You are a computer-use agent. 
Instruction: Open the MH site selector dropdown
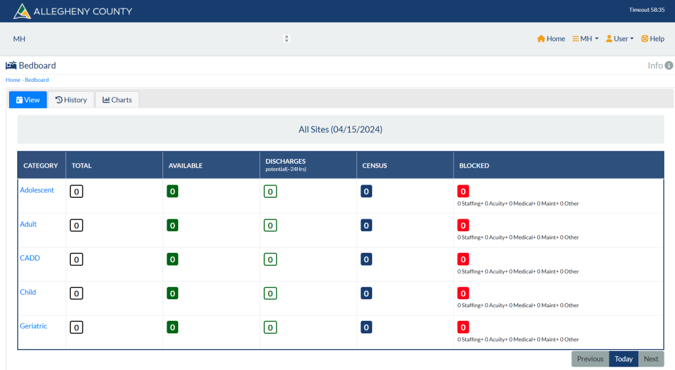[151, 39]
